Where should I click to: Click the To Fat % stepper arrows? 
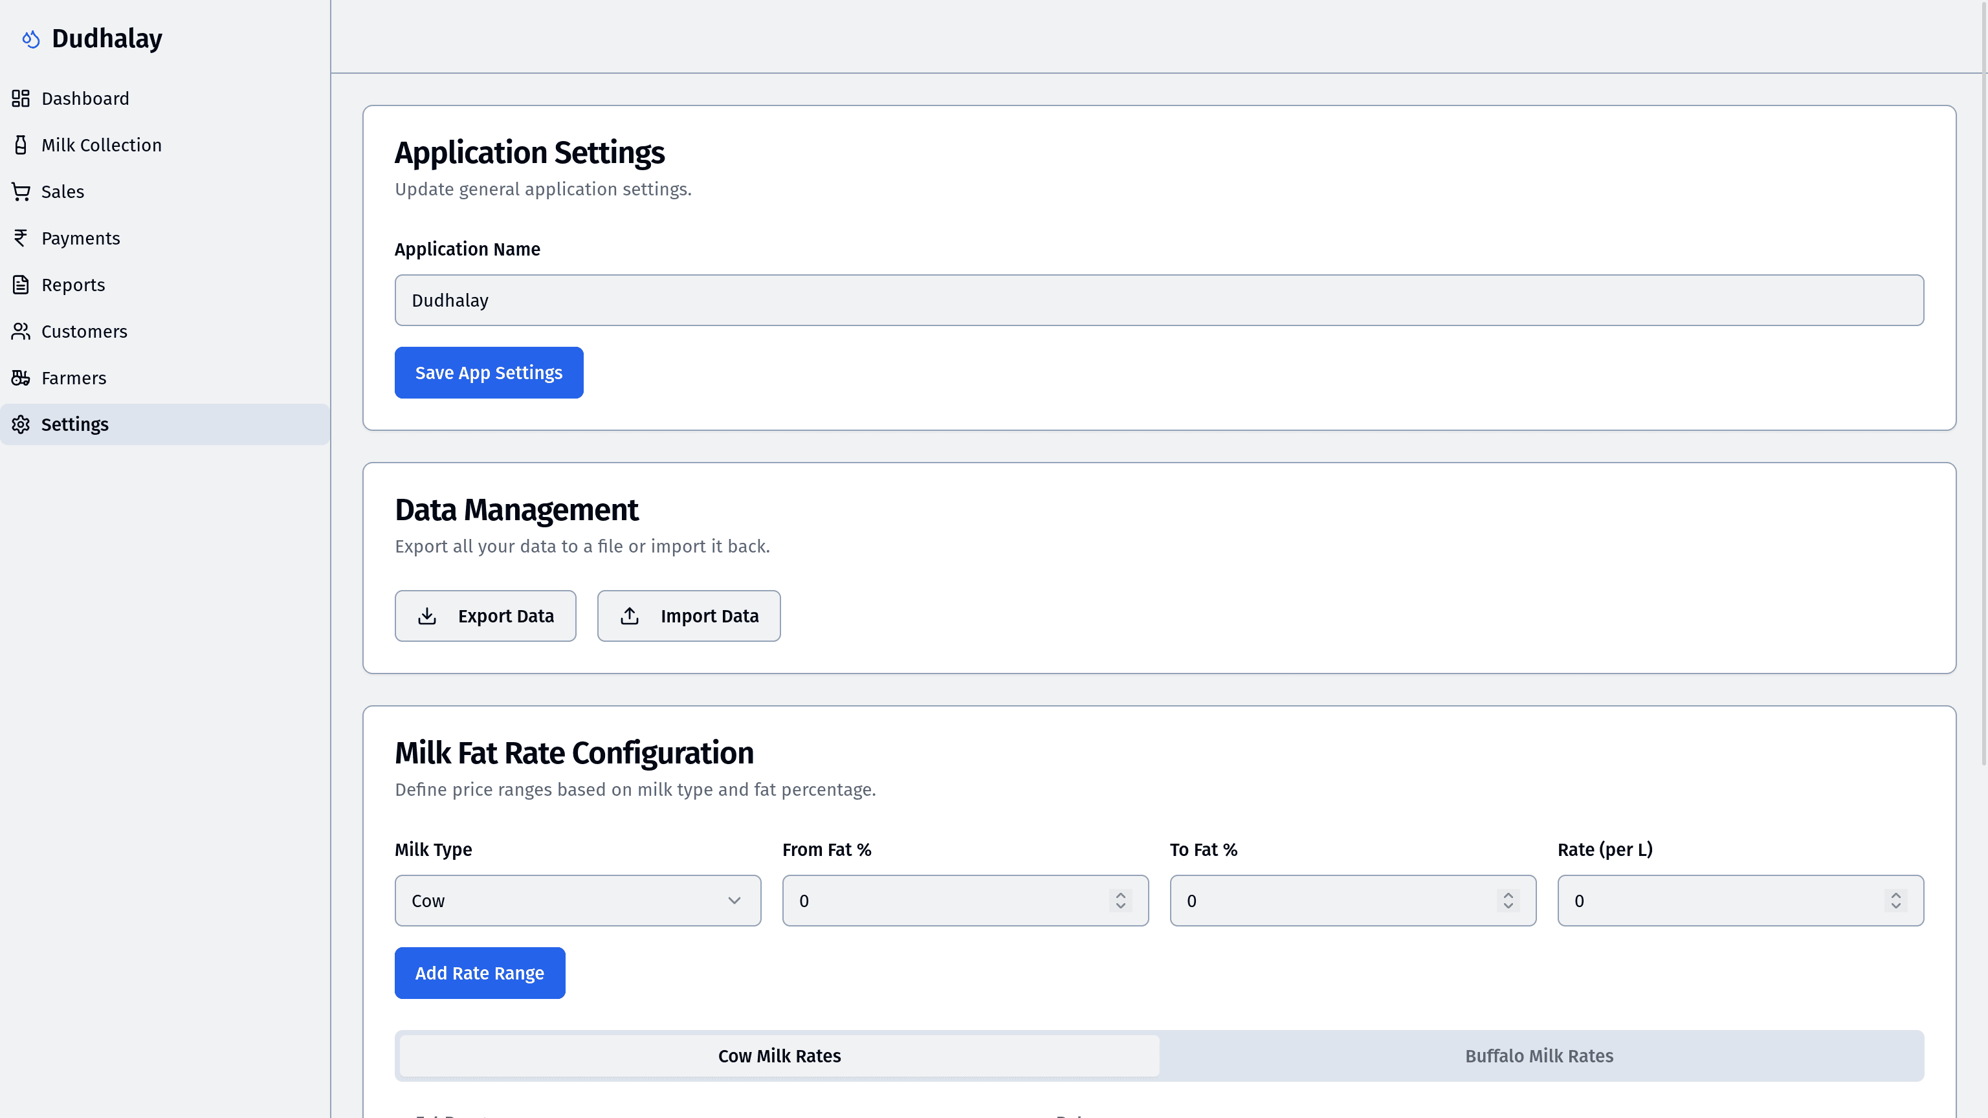pyautogui.click(x=1508, y=901)
